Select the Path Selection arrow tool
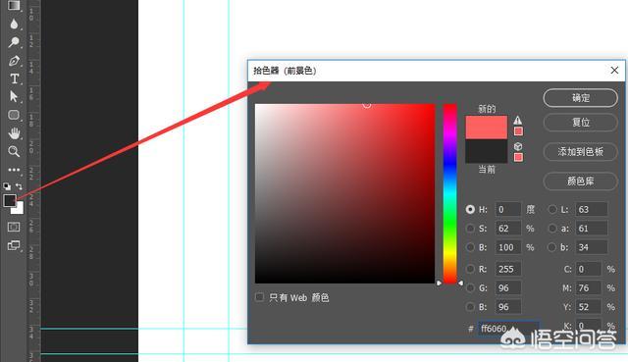Image resolution: width=628 pixels, height=362 pixels. [x=14, y=96]
